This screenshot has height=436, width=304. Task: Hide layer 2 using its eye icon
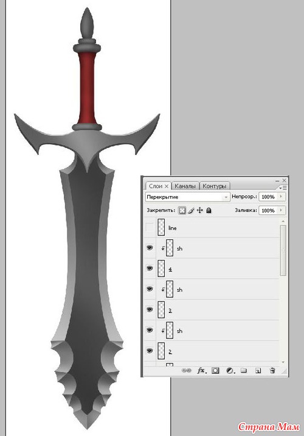(x=150, y=351)
